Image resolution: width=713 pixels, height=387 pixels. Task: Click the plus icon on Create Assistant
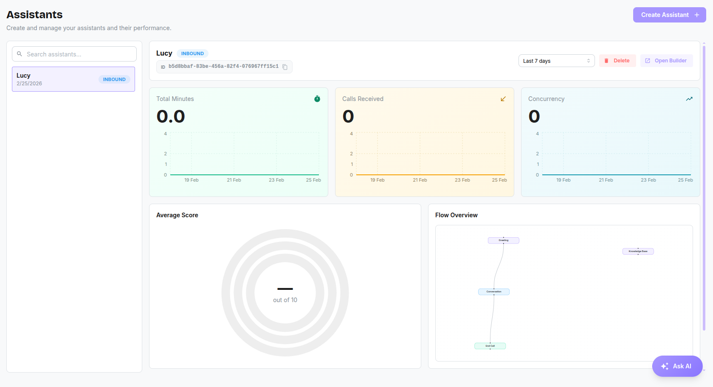point(697,15)
